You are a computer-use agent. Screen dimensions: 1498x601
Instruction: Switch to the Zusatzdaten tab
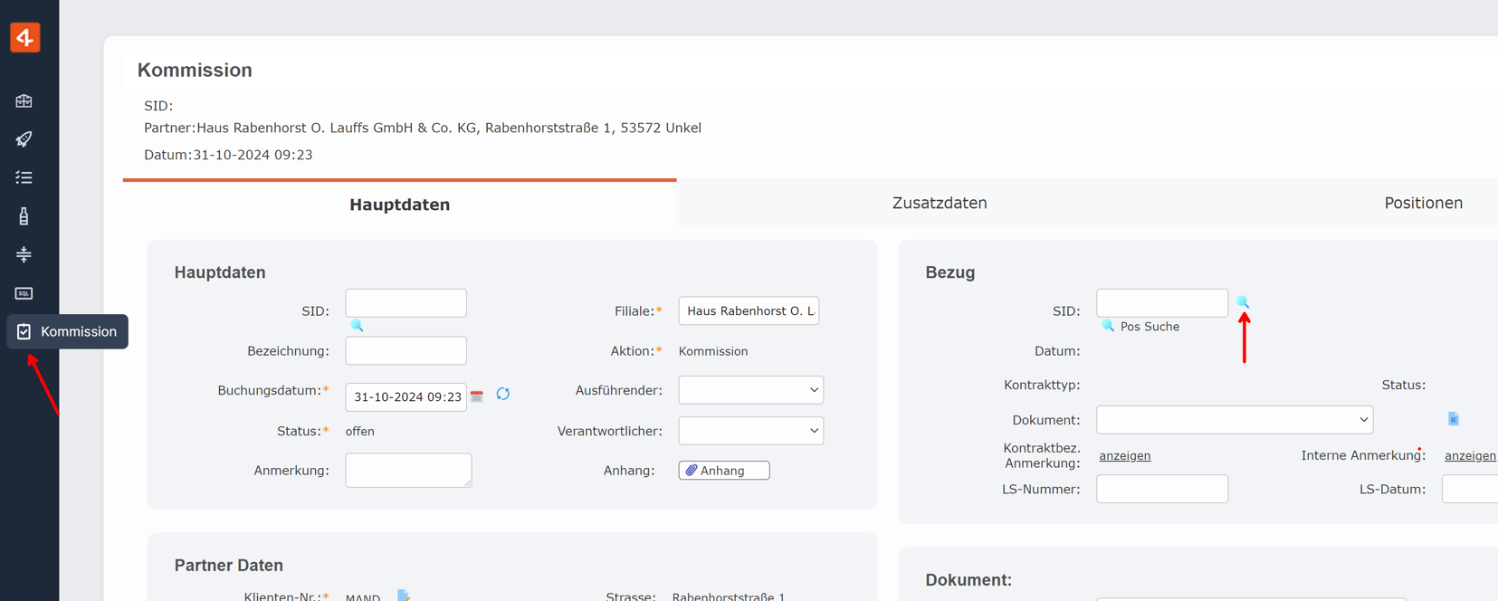940,203
